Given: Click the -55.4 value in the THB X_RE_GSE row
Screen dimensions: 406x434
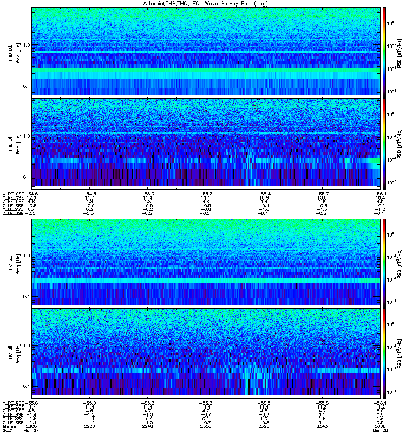Looking at the screenshot, I should [x=264, y=194].
